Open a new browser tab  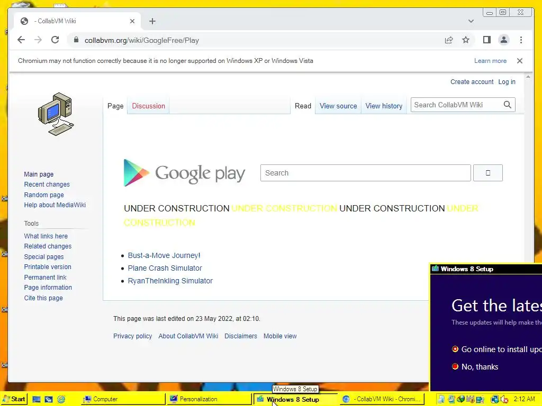pyautogui.click(x=152, y=21)
